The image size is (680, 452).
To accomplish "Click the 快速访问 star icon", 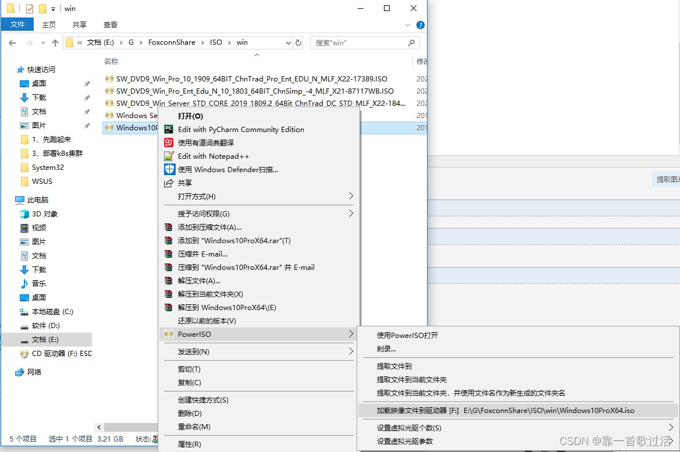I will pyautogui.click(x=20, y=69).
